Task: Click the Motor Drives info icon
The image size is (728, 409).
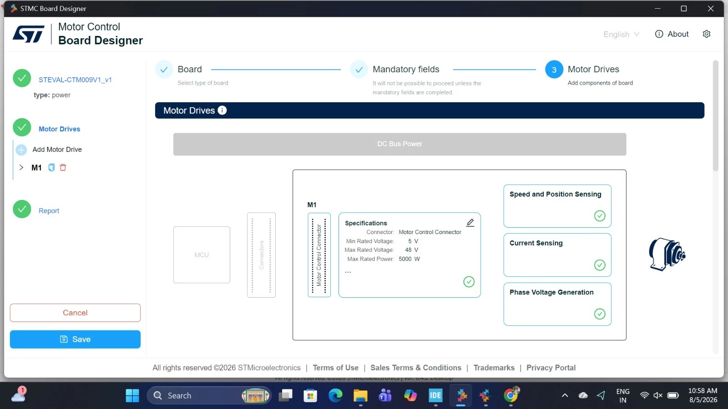Action: (x=222, y=110)
